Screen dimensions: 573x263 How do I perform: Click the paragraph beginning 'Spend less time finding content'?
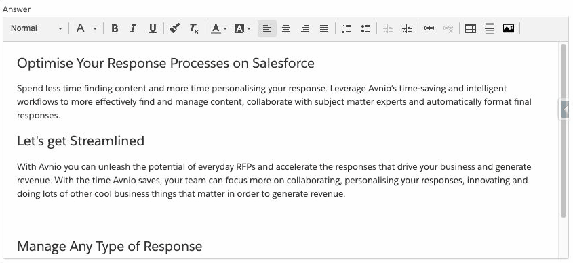tap(274, 102)
